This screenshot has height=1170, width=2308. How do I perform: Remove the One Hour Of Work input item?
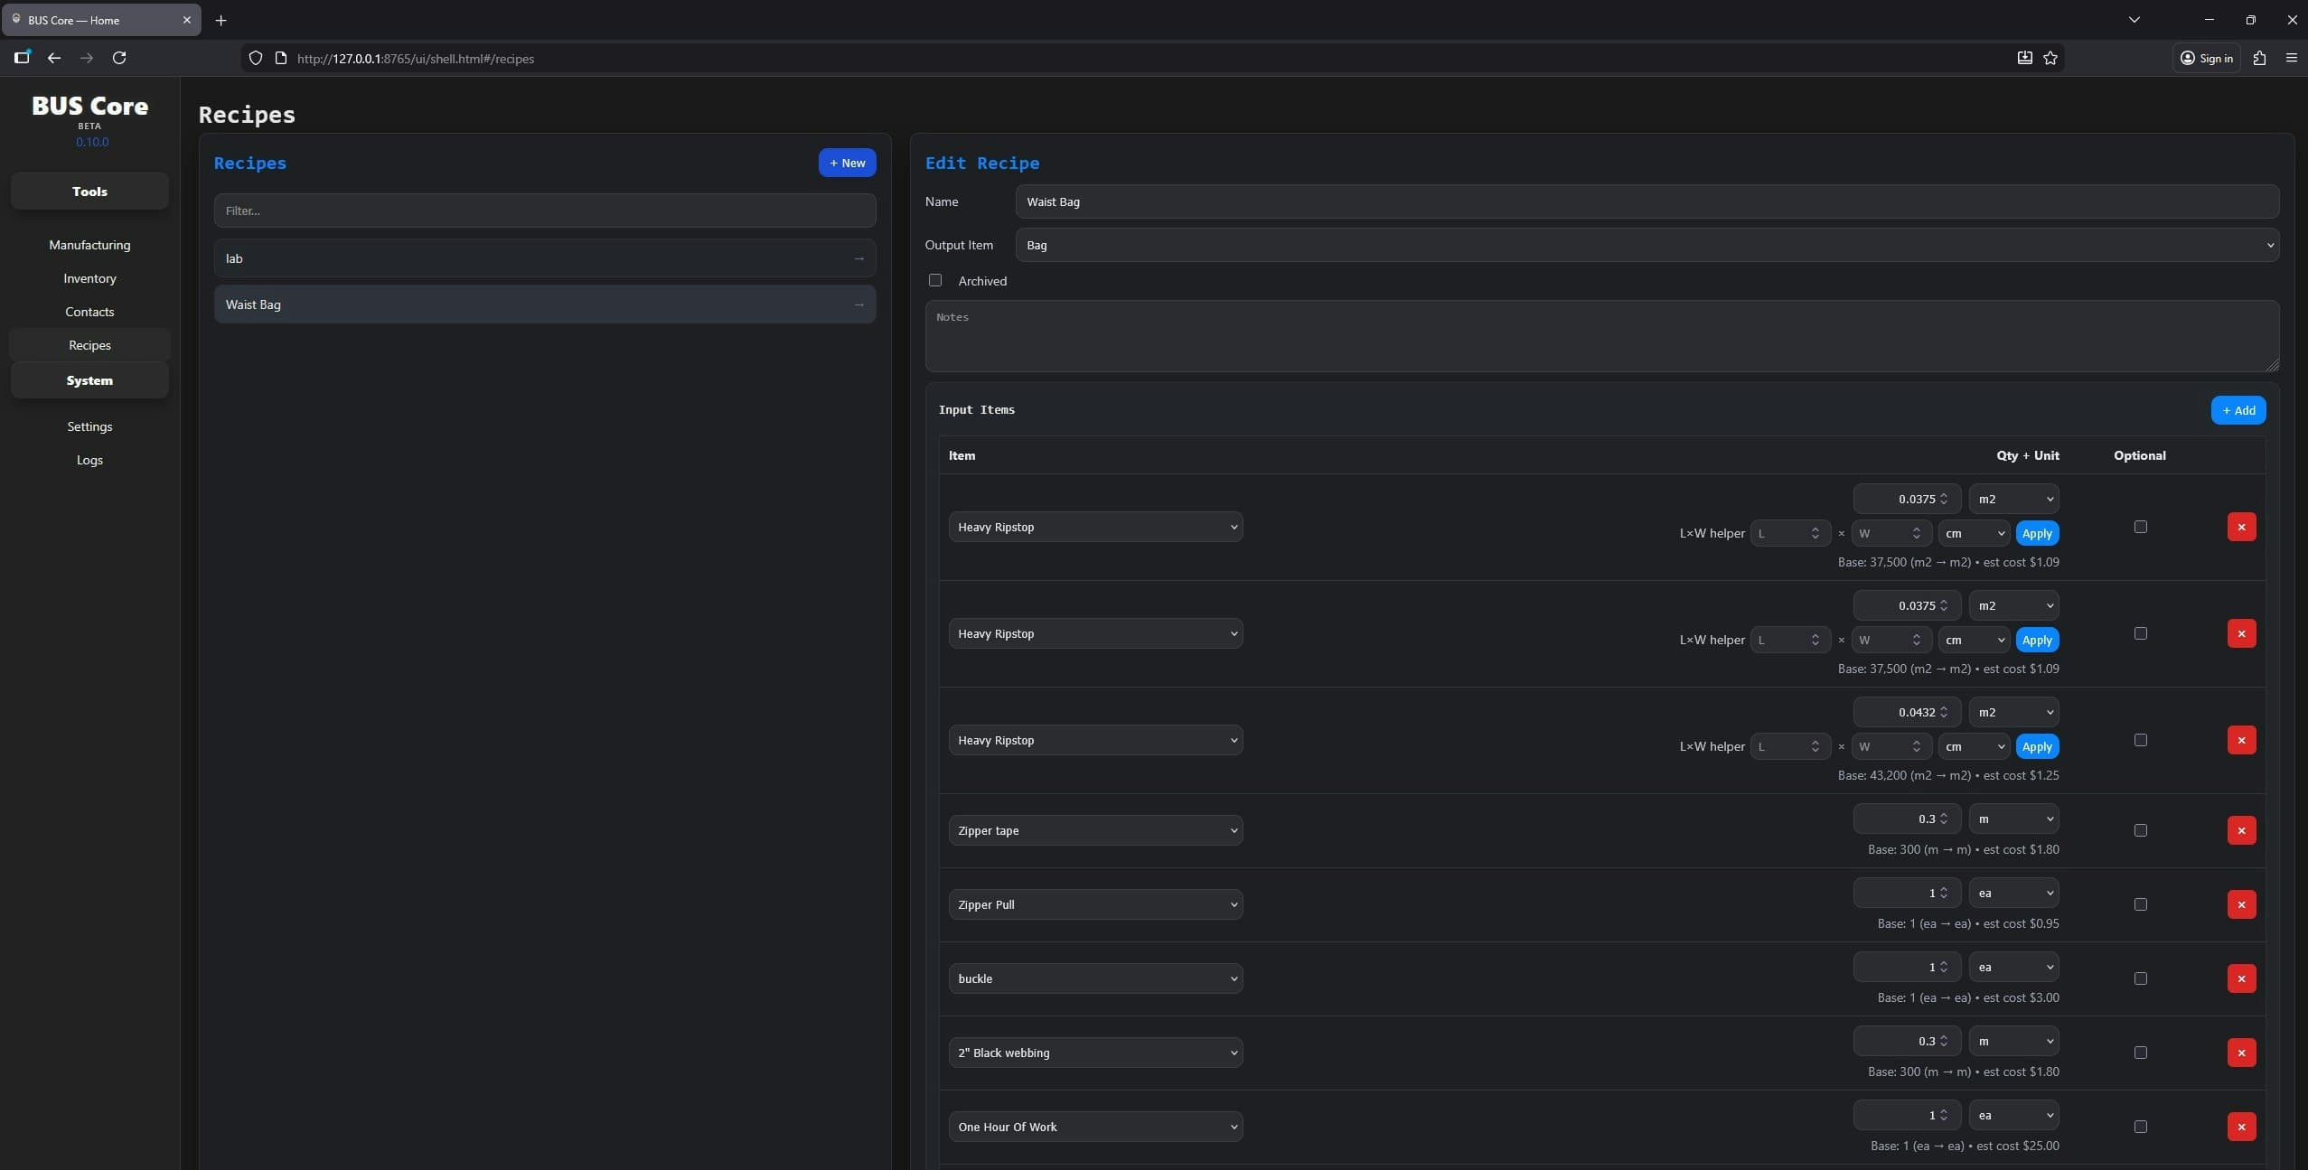[x=2242, y=1127]
